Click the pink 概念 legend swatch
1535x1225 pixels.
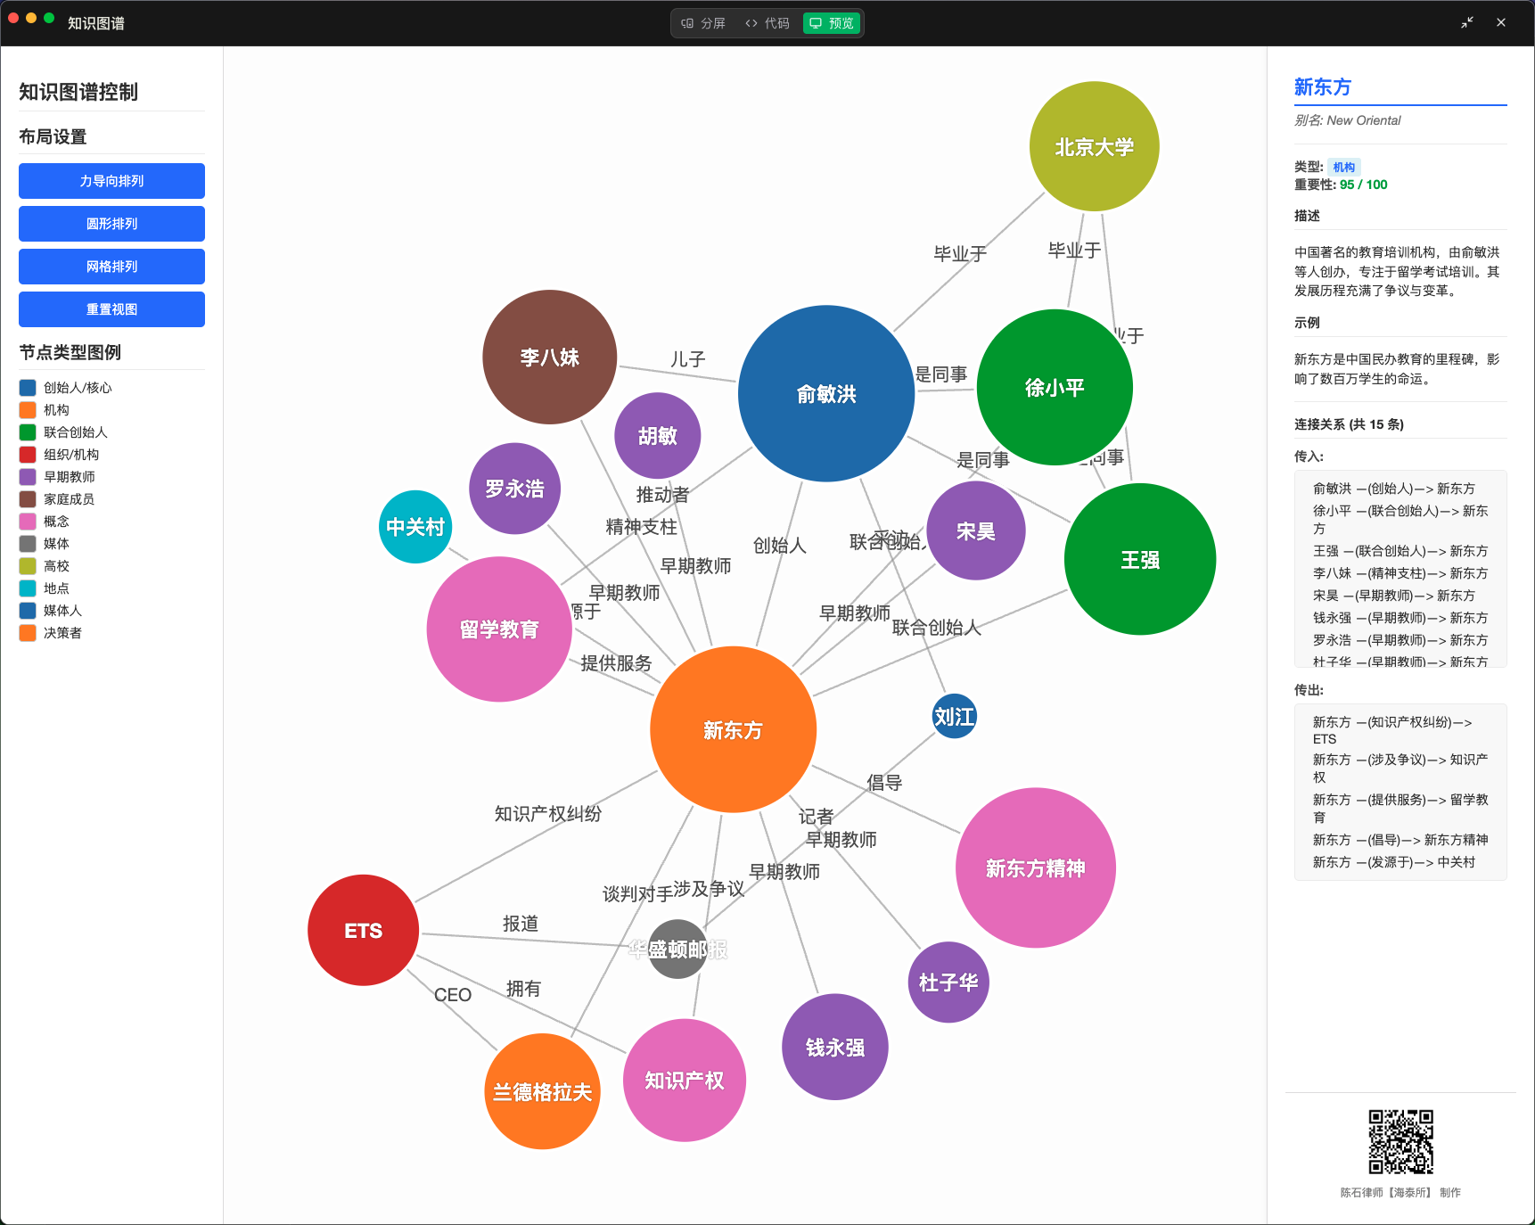tap(28, 522)
